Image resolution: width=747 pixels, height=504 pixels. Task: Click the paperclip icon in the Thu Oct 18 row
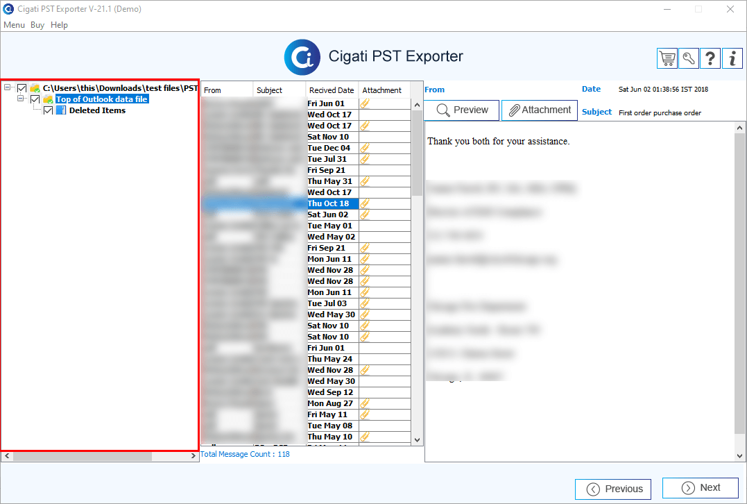click(x=365, y=203)
